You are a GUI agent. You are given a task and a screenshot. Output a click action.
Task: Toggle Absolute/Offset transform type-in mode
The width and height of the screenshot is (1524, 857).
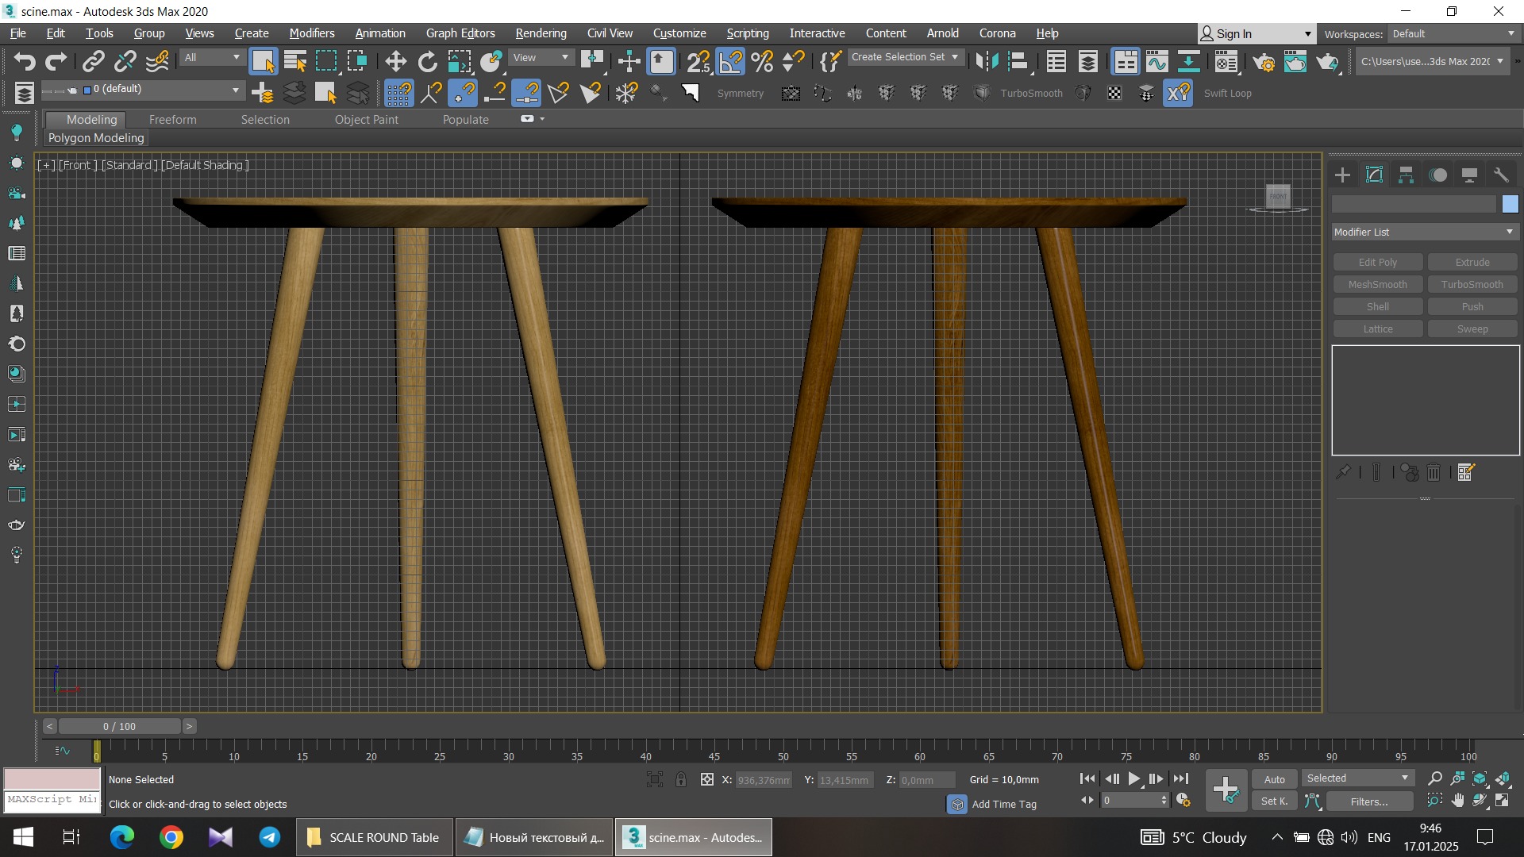tap(707, 780)
